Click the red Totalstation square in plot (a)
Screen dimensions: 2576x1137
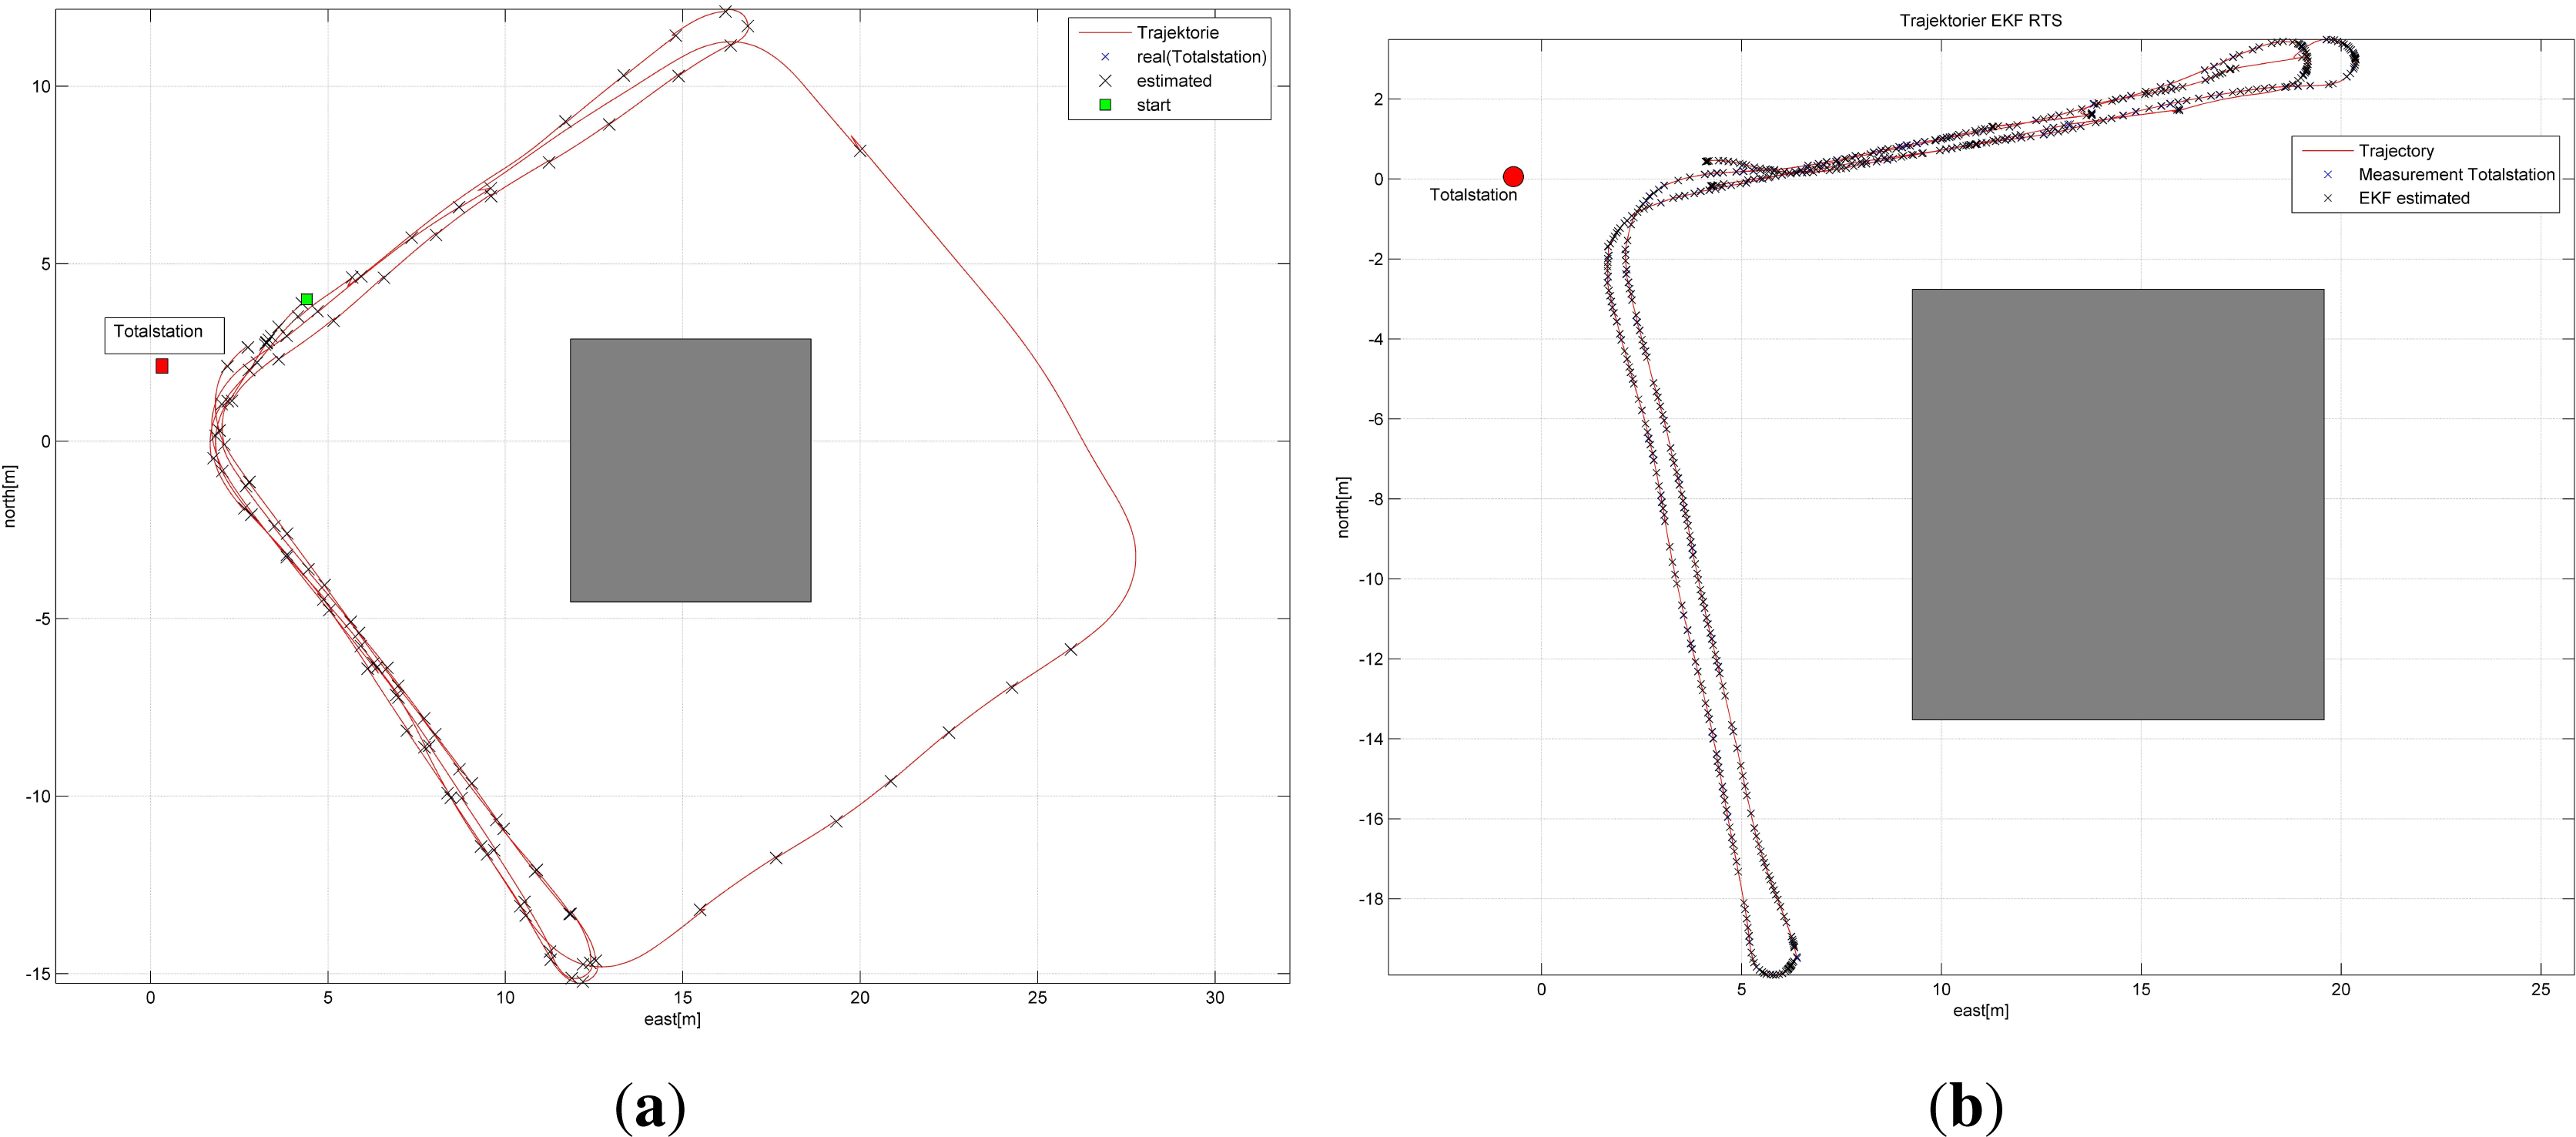(162, 366)
